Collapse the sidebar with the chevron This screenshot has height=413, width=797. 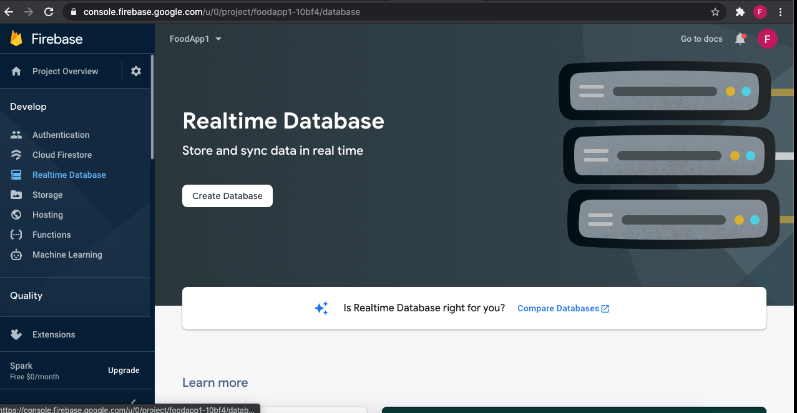(133, 402)
